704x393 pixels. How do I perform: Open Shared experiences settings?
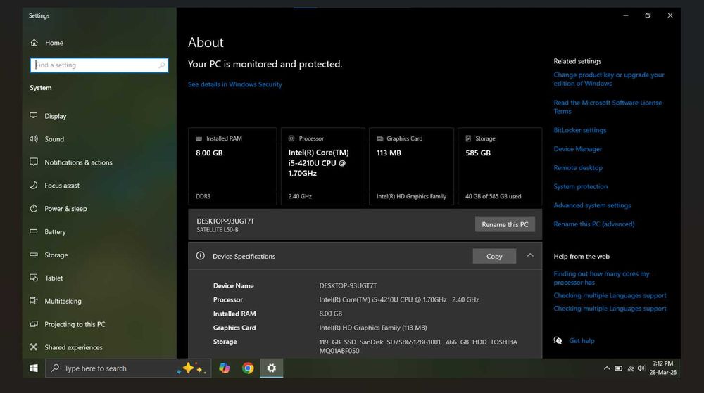pos(73,347)
